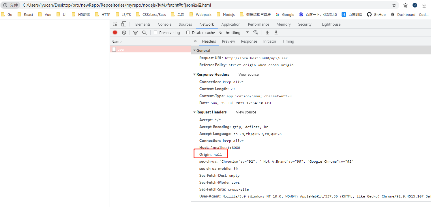Screen dimensions: 431x207
Task: Switch to the Lighthouse tab
Action: 331,24
